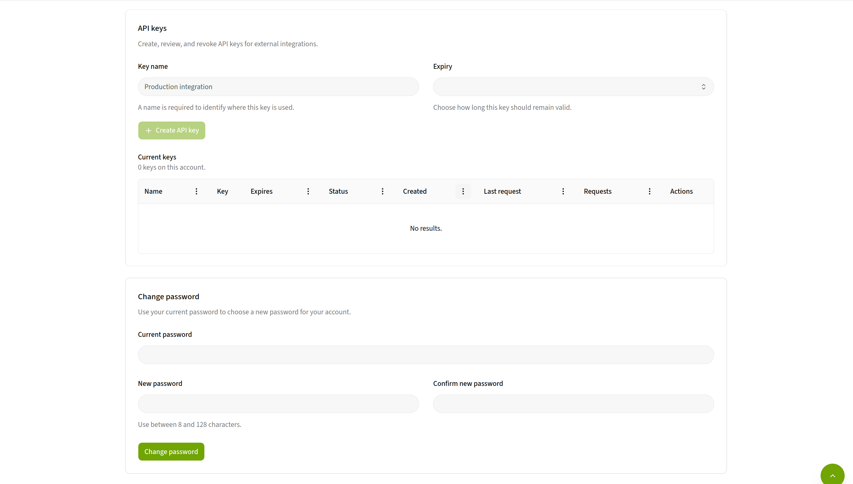Click the Requests column header

(x=597, y=192)
